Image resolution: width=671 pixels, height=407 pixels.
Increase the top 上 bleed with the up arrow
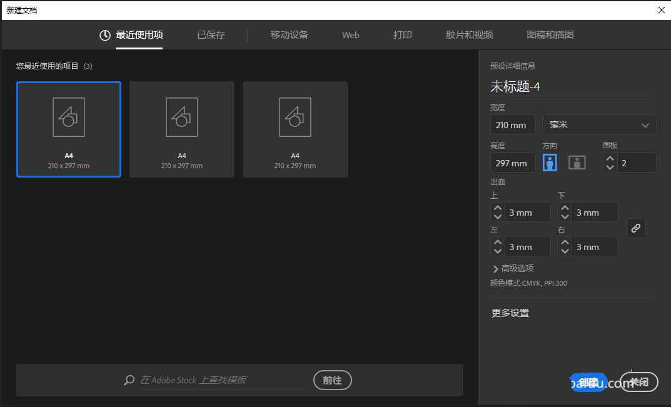pos(497,208)
